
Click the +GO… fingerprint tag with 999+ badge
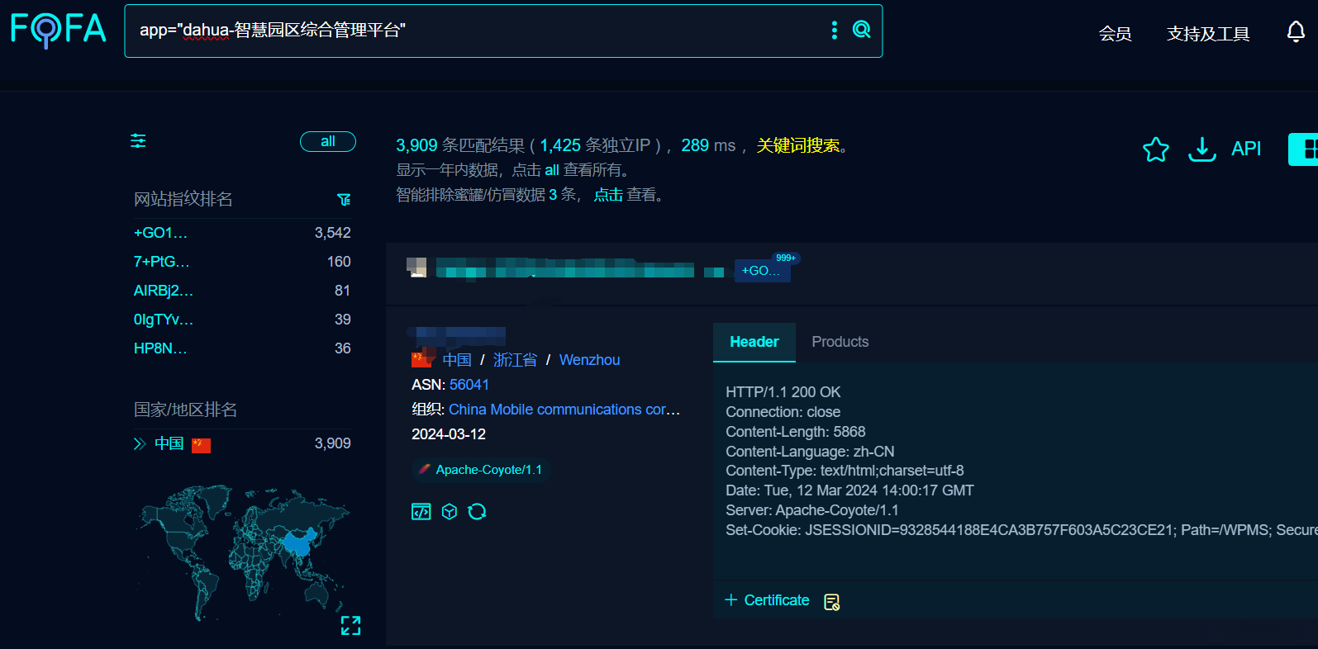point(762,270)
